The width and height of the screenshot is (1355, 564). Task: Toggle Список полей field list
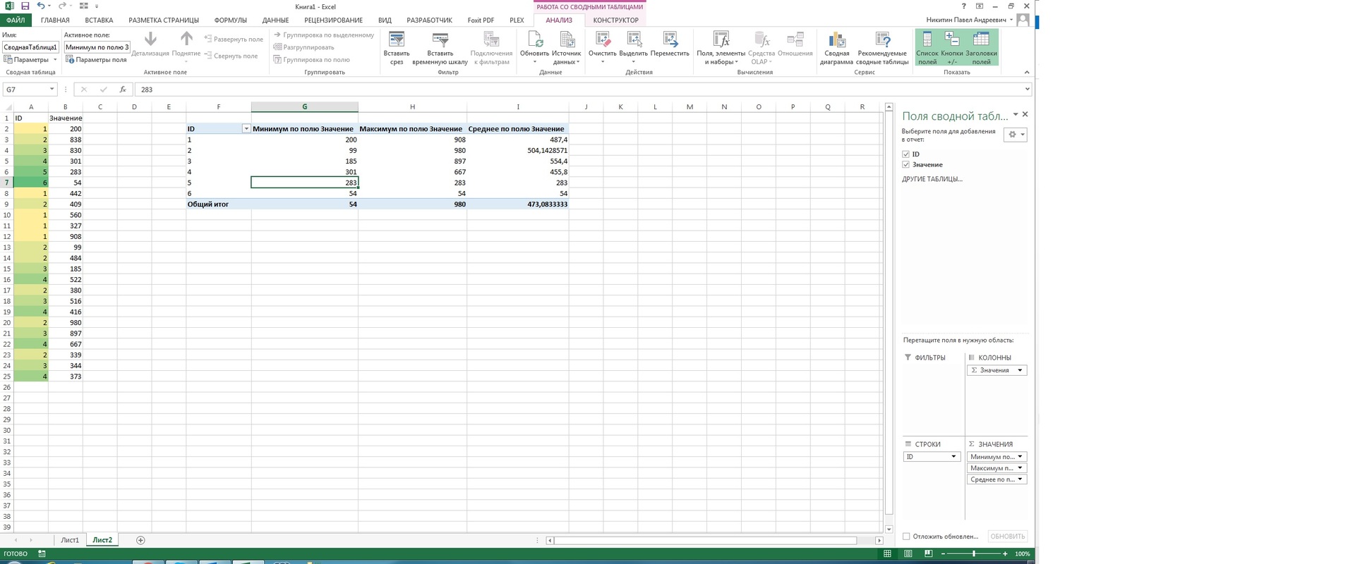pyautogui.click(x=927, y=48)
